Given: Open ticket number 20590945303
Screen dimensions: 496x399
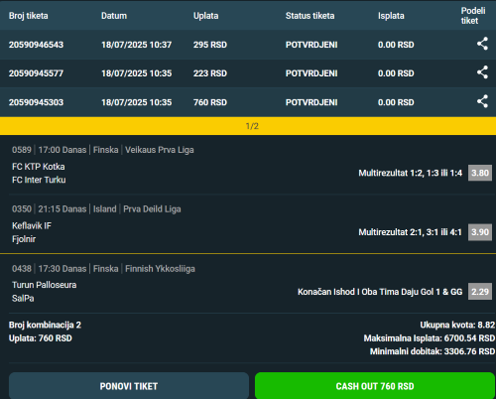Looking at the screenshot, I should point(36,102).
